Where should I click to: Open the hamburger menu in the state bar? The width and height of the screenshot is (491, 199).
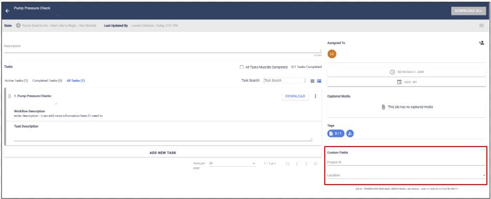point(482,26)
